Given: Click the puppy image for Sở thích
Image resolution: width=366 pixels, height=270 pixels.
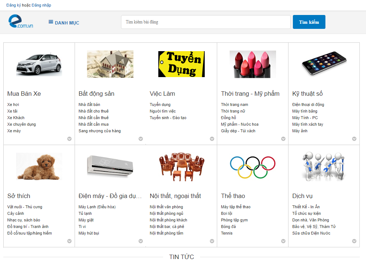Looking at the screenshot, I should click(39, 167).
